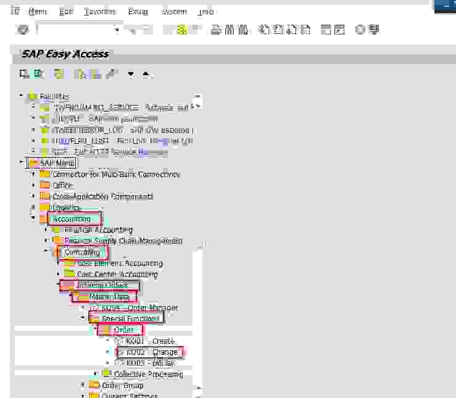The image size is (456, 398).
Task: Open the Edit menu
Action: 66,12
